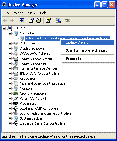Choose Update Driver... from context menu
Viewport: 117px width, 141px height.
click(87, 42)
